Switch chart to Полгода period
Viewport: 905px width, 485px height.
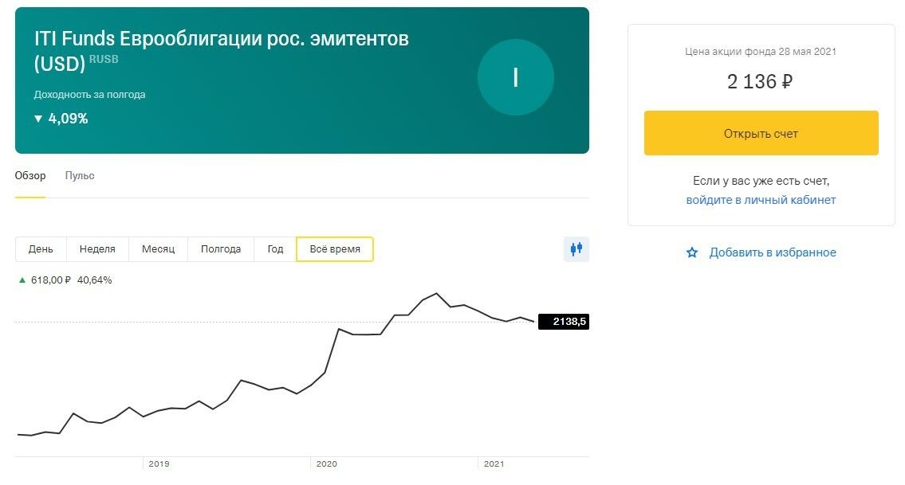point(221,249)
